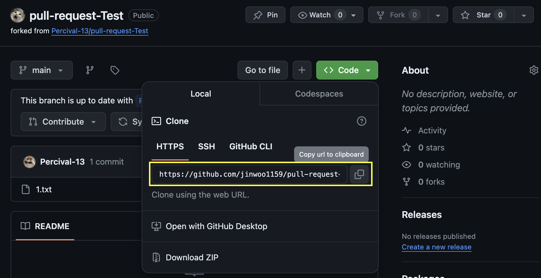The height and width of the screenshot is (278, 541).
Task: Star this repository
Action: (483, 15)
